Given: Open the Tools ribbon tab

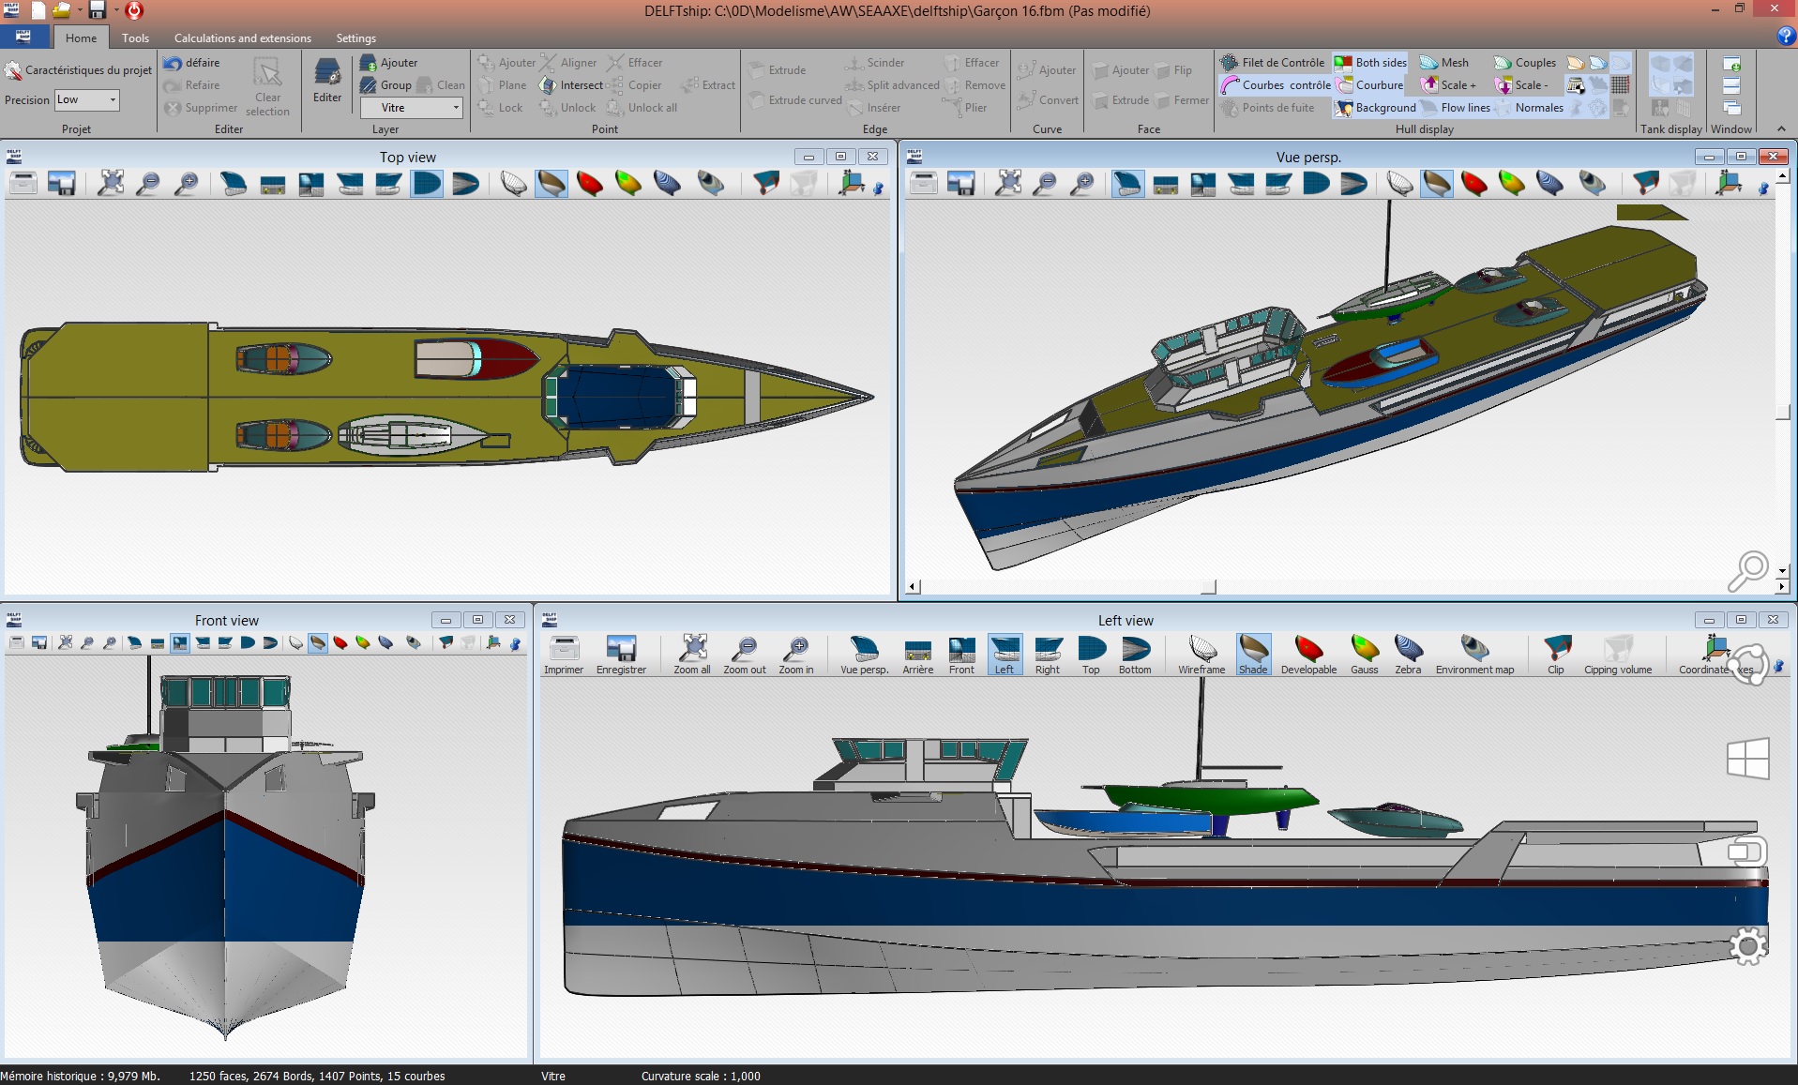Looking at the screenshot, I should tap(135, 38).
